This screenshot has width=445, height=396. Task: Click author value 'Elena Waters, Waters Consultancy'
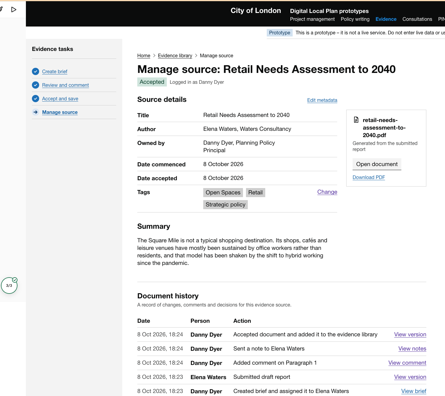247,129
